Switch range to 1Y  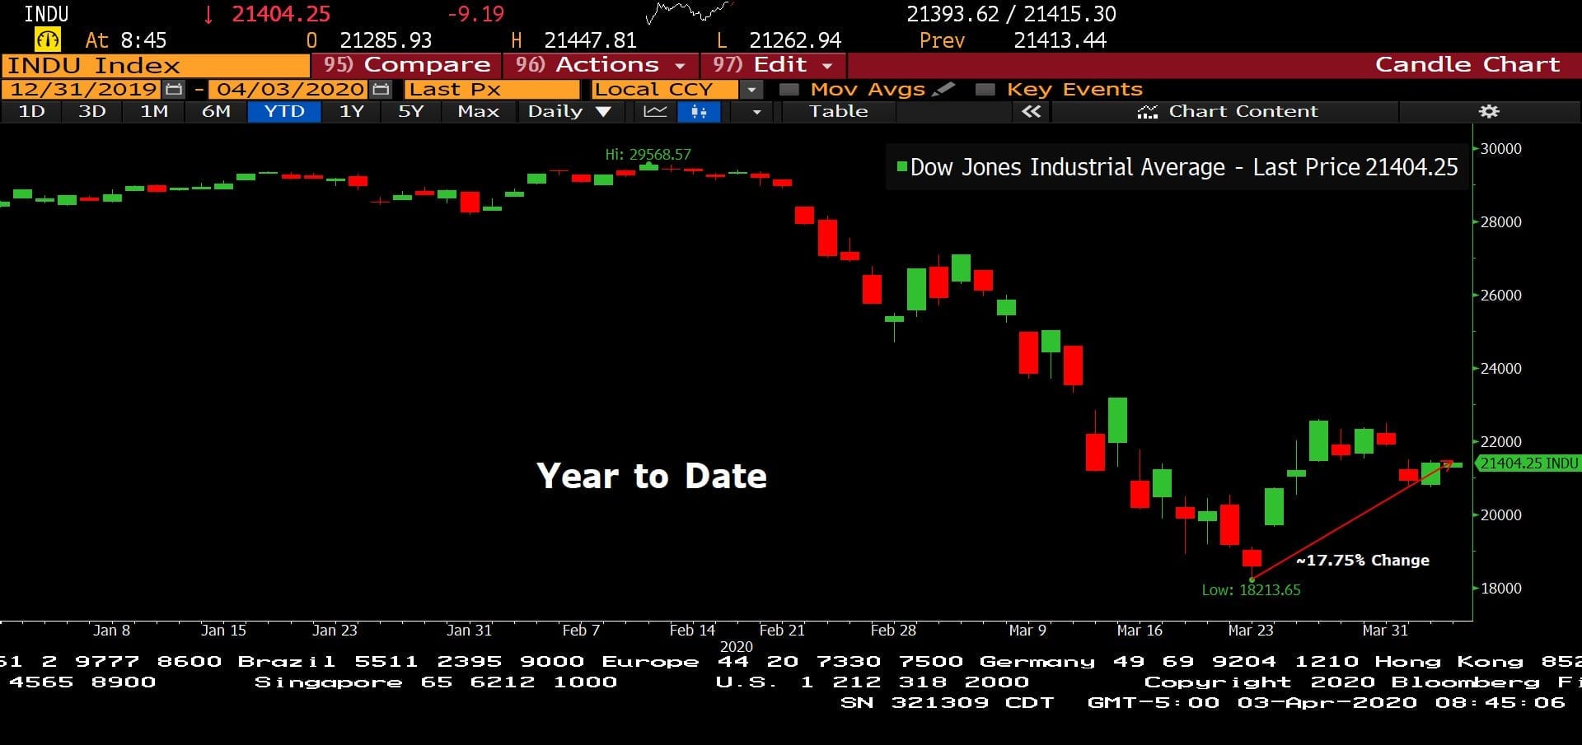coord(351,111)
